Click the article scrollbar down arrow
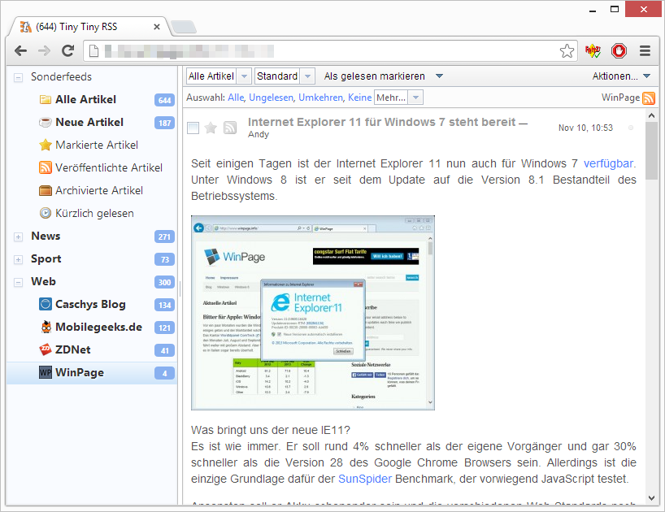This screenshot has width=665, height=512. click(652, 497)
